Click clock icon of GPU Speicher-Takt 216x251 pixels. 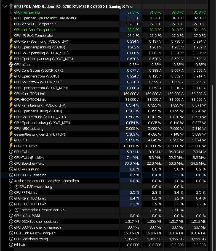(11, 164)
